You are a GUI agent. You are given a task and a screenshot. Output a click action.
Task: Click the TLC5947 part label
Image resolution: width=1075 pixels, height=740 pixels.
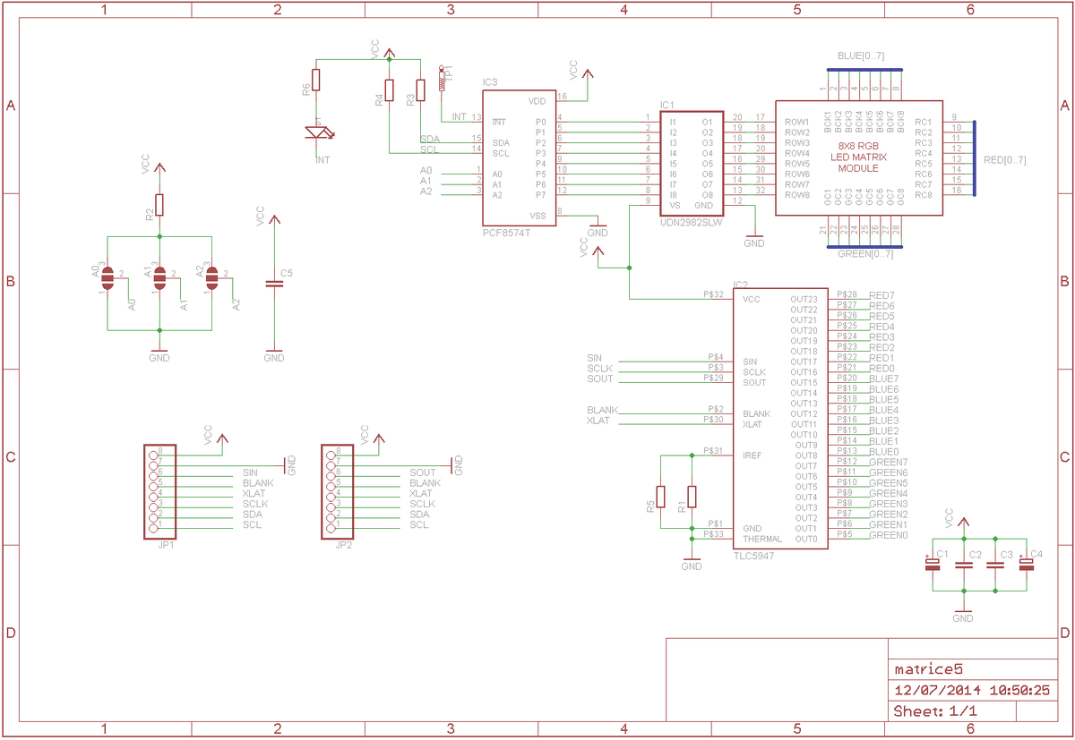tap(753, 556)
